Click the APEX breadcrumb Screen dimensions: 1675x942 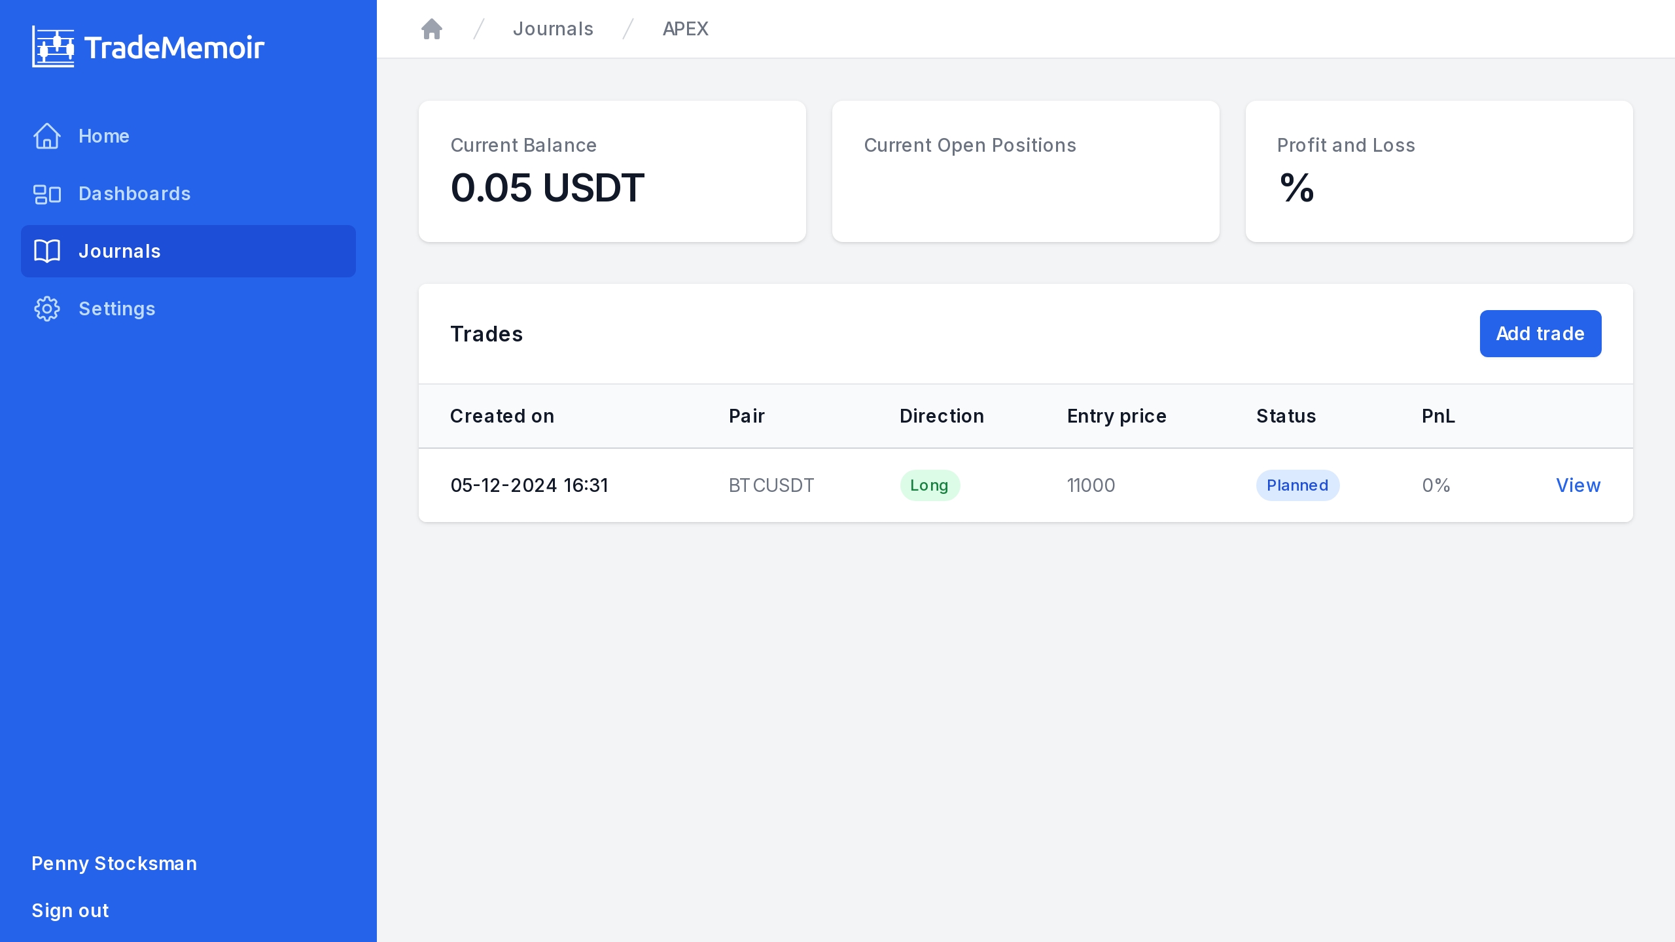pyautogui.click(x=685, y=29)
